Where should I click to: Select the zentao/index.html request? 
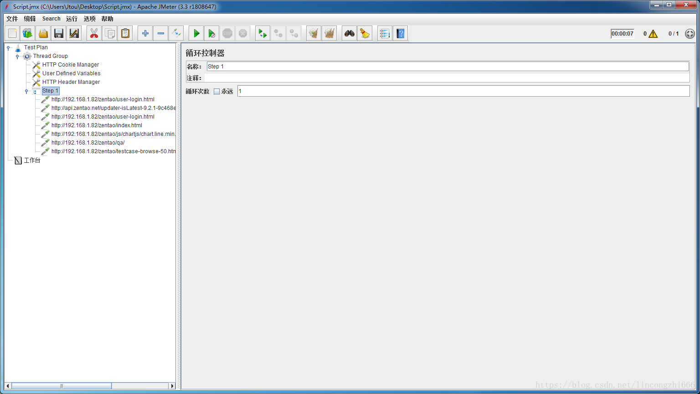[x=97, y=125]
